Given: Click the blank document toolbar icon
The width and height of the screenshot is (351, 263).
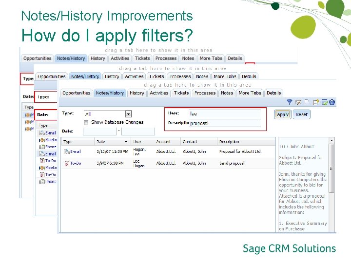Looking at the screenshot, I should point(307,102).
